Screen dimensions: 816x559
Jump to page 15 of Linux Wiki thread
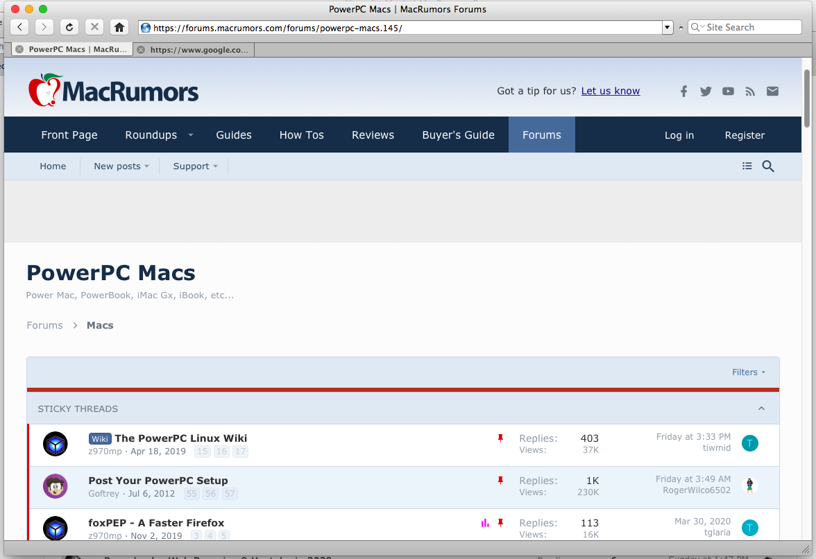(x=203, y=452)
